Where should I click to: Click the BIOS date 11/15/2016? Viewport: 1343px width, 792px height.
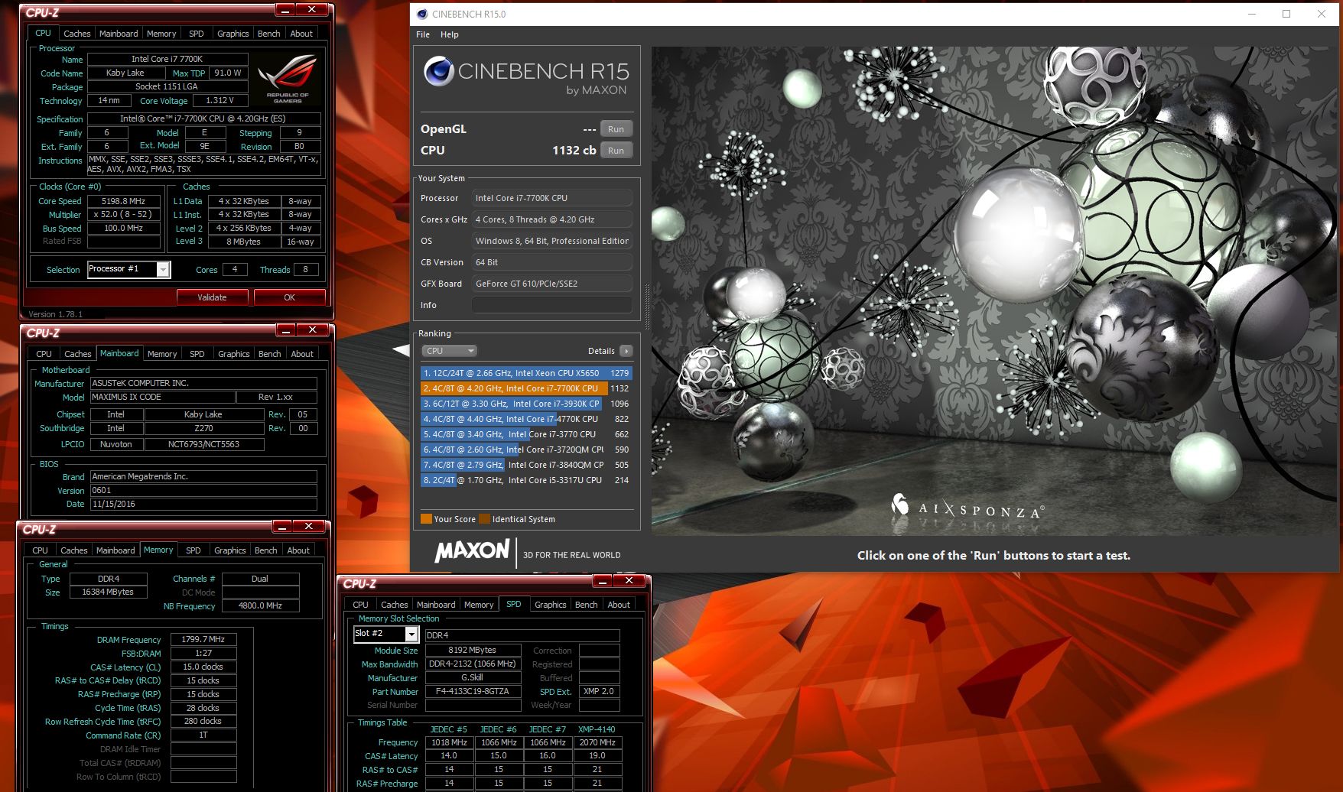pos(203,505)
